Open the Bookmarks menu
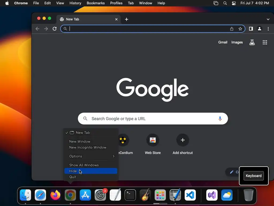The height and width of the screenshot is (206, 274). tap(96, 3)
